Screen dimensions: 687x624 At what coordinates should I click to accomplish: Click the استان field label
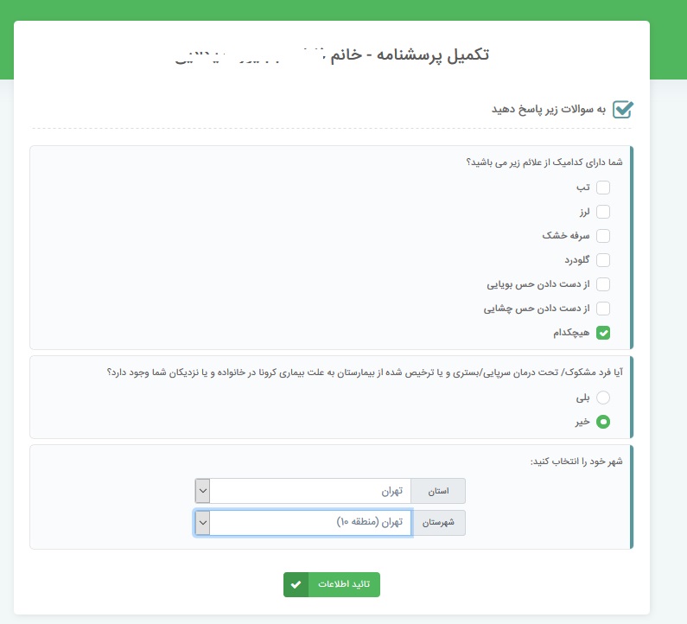coord(438,491)
